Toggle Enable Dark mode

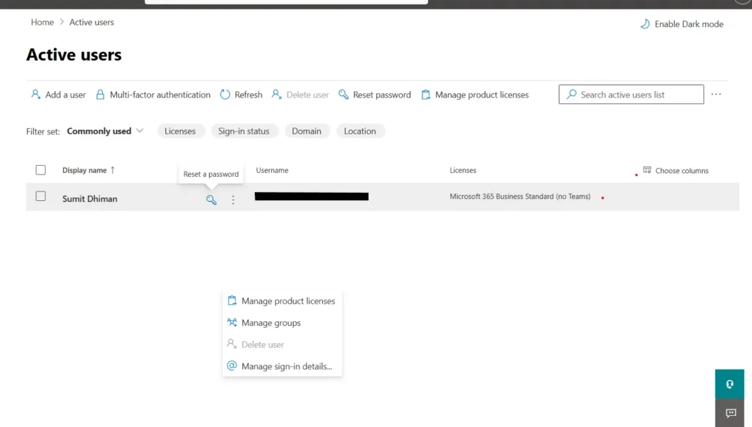point(681,23)
